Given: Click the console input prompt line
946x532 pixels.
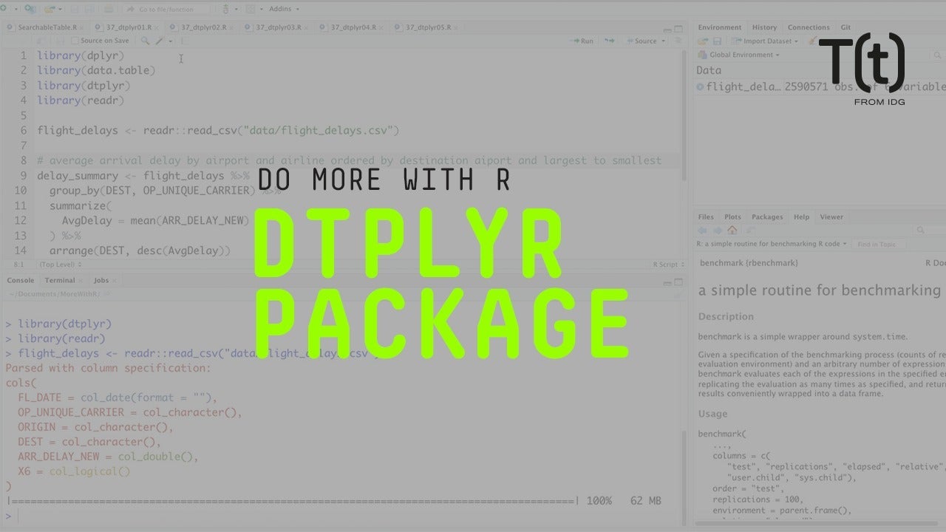Looking at the screenshot, I should pos(344,516).
